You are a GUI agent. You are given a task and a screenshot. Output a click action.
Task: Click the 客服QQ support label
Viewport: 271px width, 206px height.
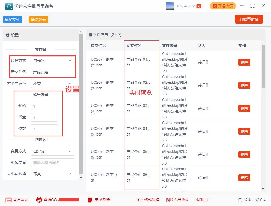pyautogui.click(x=50, y=200)
